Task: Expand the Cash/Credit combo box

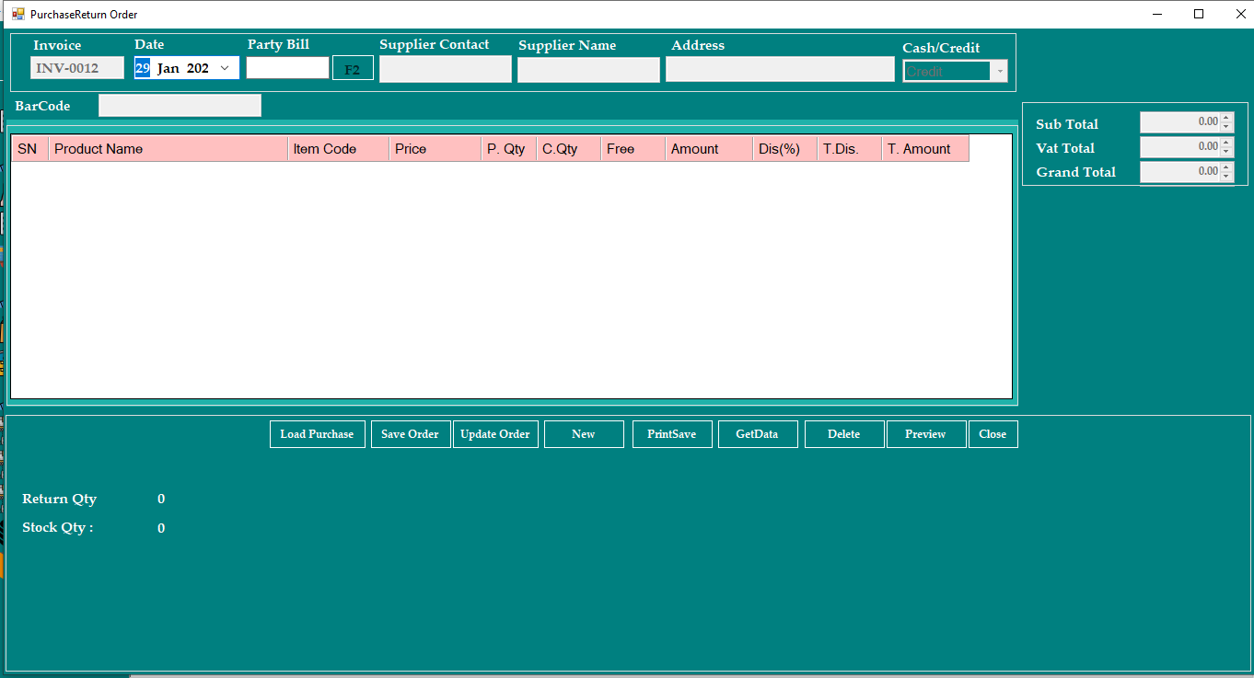Action: pyautogui.click(x=999, y=72)
